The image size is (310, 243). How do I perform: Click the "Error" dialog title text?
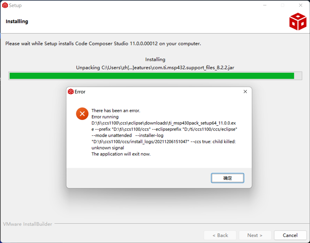point(80,92)
